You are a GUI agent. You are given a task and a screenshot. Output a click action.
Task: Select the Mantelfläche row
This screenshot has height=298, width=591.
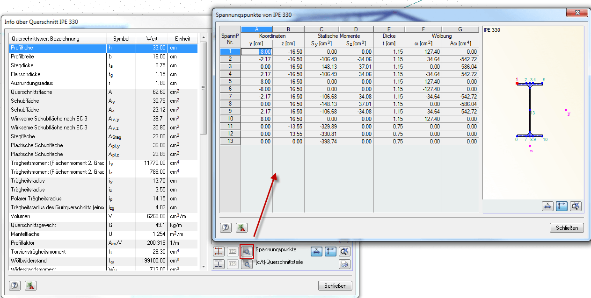(103, 234)
